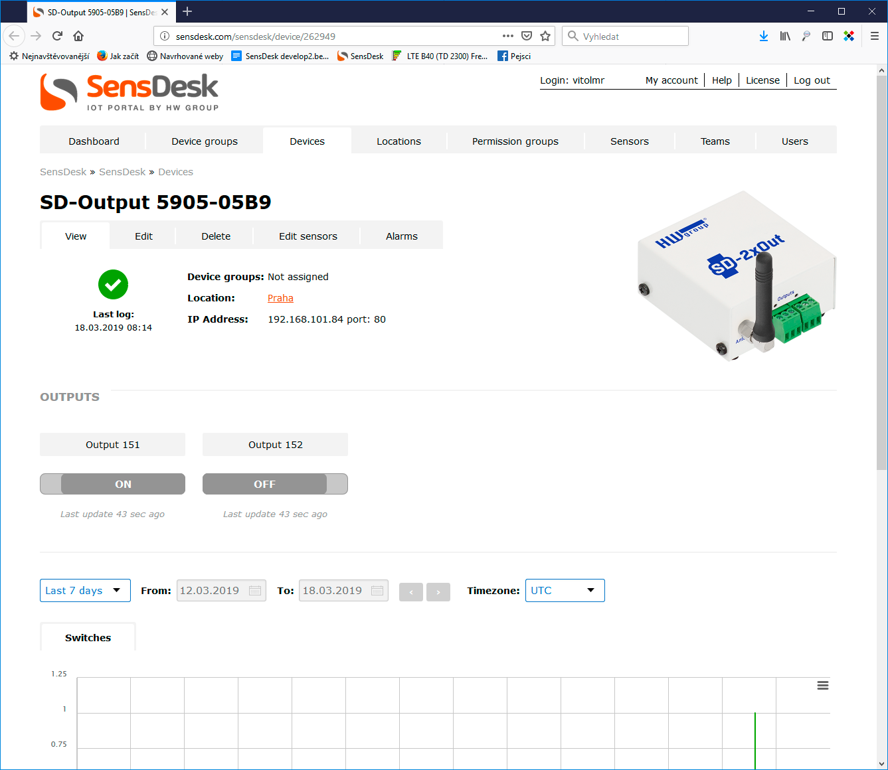Expand the Timezone UTC dropdown

[x=565, y=591]
